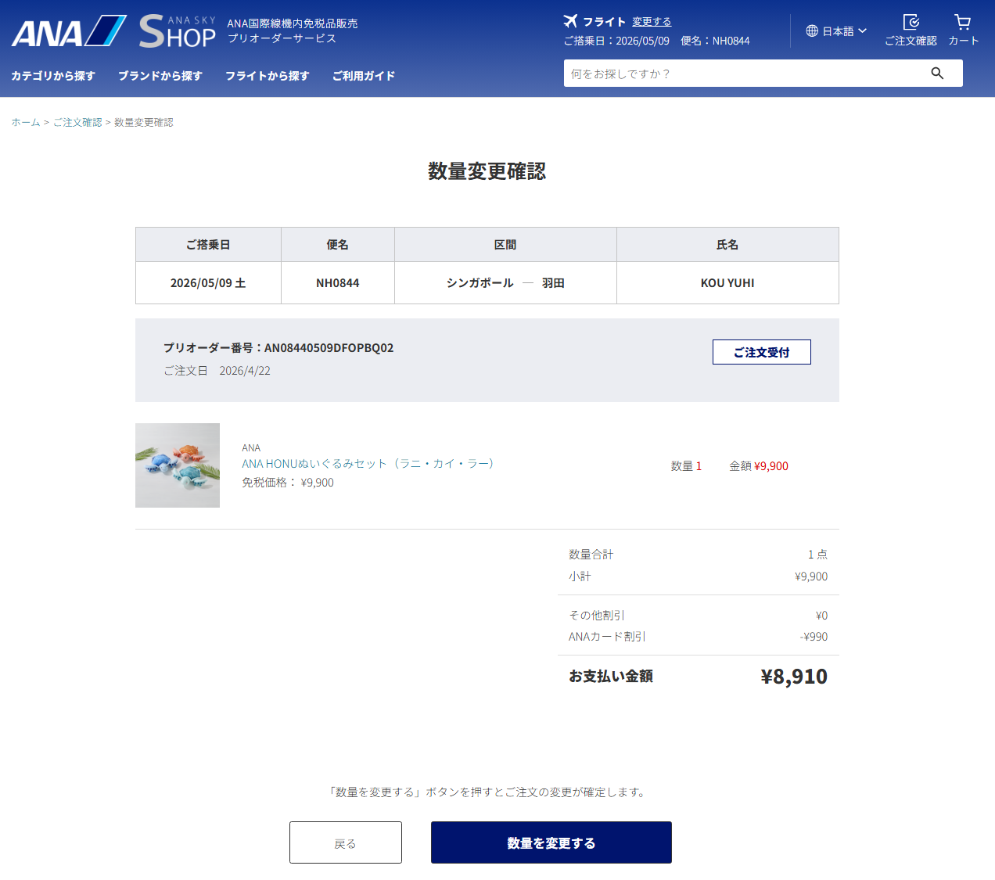Click the 小計 ¥9,900 value

pyautogui.click(x=811, y=576)
